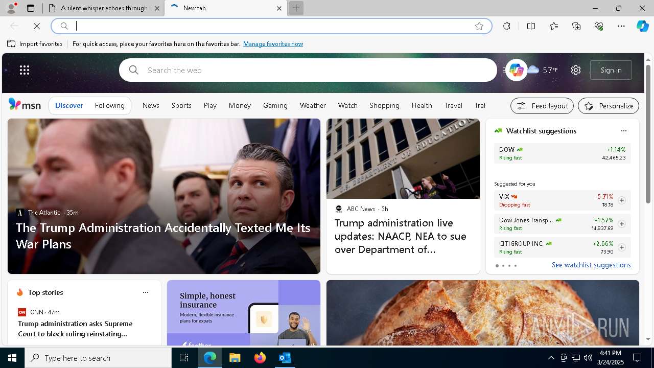The width and height of the screenshot is (654, 368).
Task: Open The Atlantic war plans story
Action: pos(163,236)
